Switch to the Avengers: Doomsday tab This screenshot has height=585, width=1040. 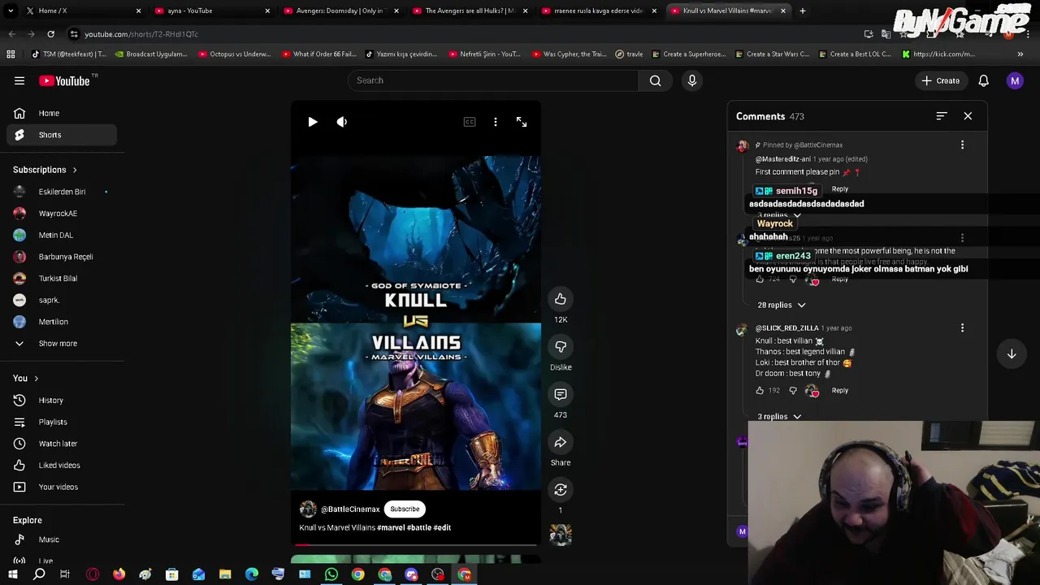[341, 11]
